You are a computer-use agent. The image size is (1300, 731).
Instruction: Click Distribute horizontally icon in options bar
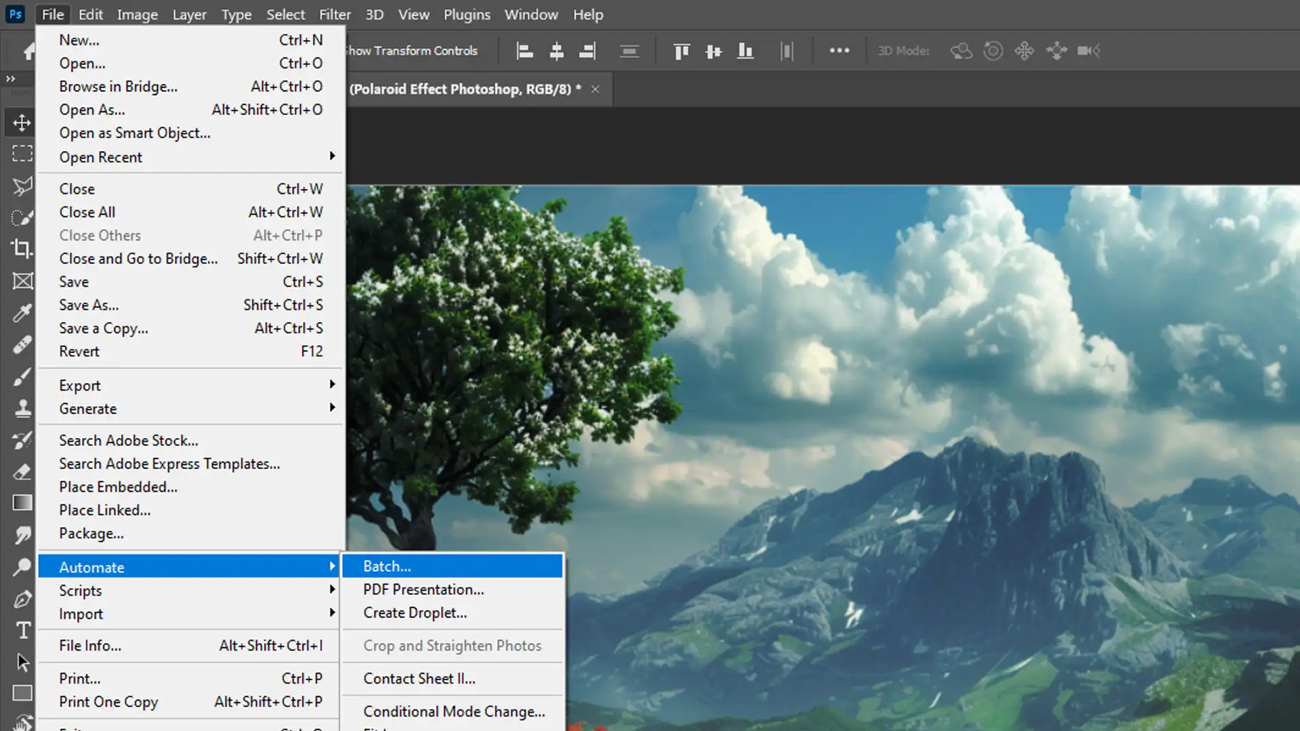coord(787,51)
